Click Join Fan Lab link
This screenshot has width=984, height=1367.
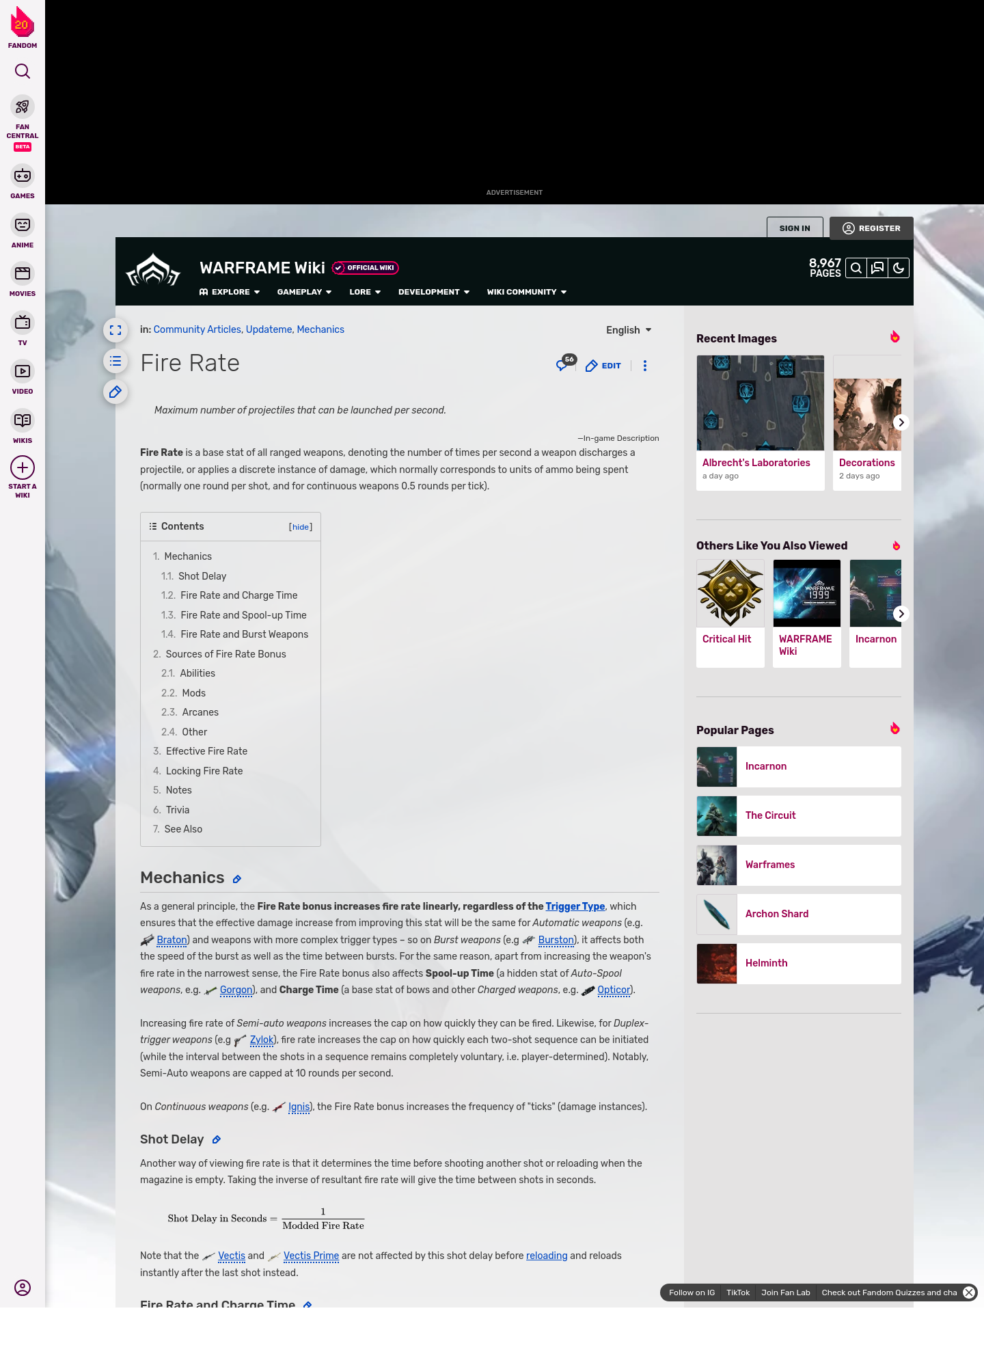(786, 1292)
